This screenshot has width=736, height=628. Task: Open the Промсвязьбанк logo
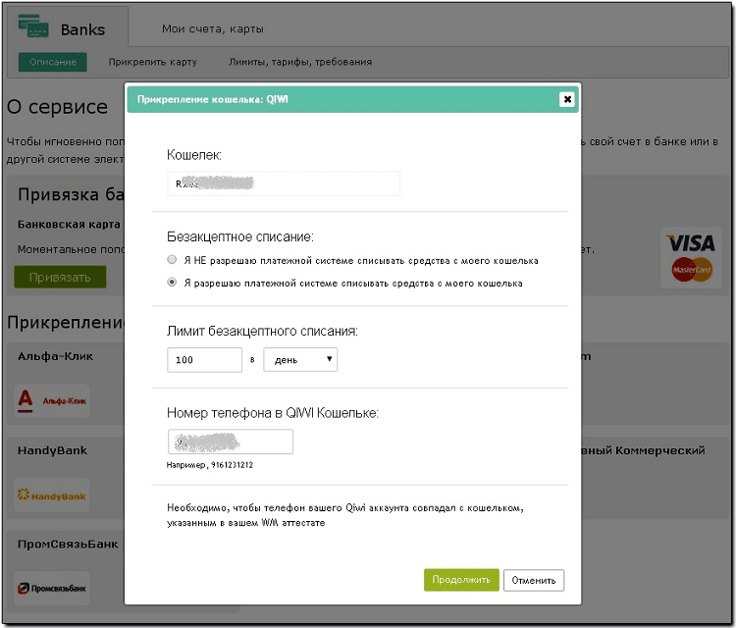tap(52, 588)
